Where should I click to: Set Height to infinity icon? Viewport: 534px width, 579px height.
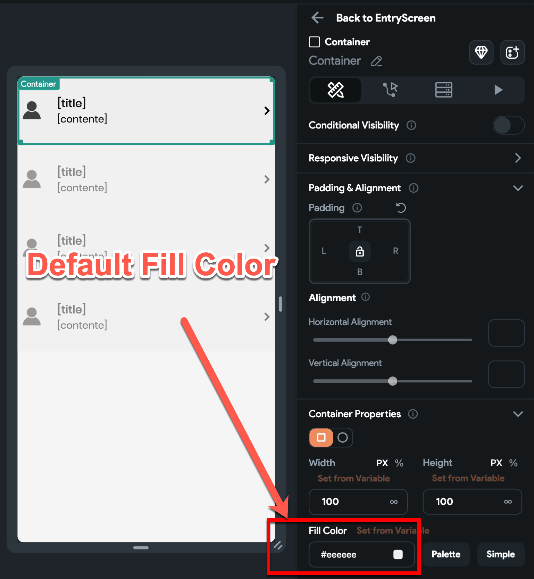pos(508,502)
